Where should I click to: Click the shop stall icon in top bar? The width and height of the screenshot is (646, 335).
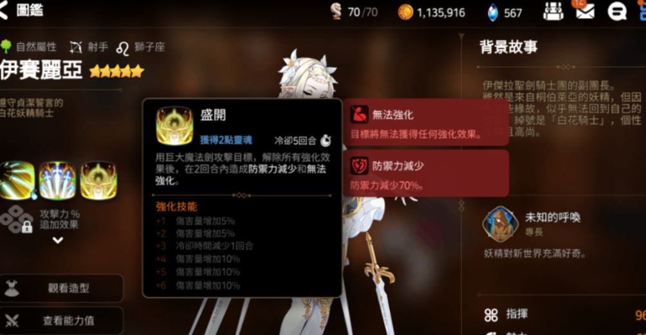(x=553, y=12)
